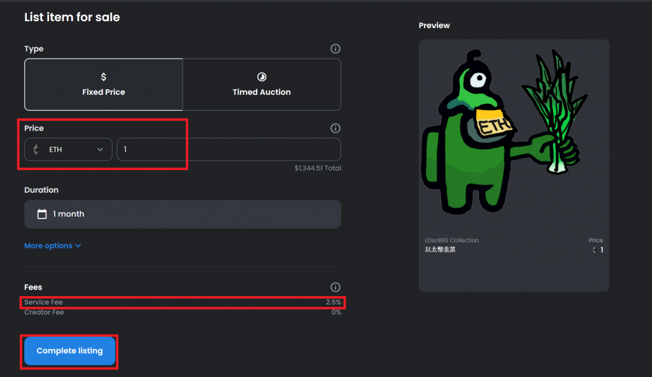Click the NFT preview image
The image size is (652, 377).
point(505,132)
